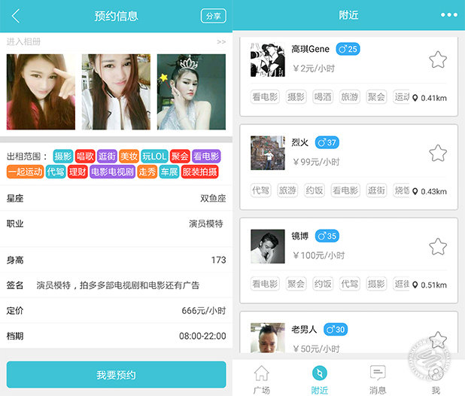The height and width of the screenshot is (396, 465).
Task: Favorite 高琪Gene with the star icon
Action: coord(438,59)
